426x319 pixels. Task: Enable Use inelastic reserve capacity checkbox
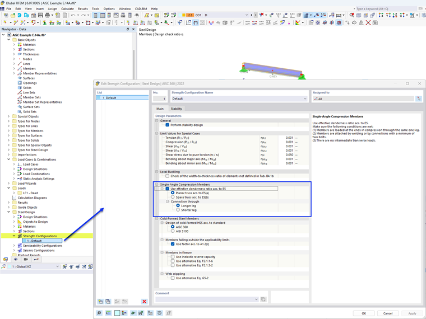coord(173,257)
